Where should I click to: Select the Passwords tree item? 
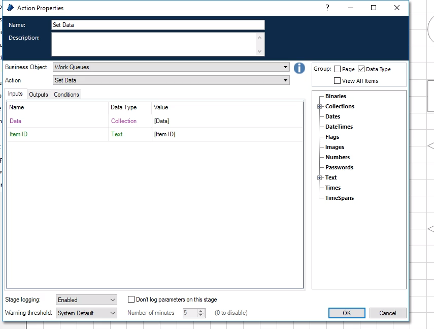tap(340, 167)
